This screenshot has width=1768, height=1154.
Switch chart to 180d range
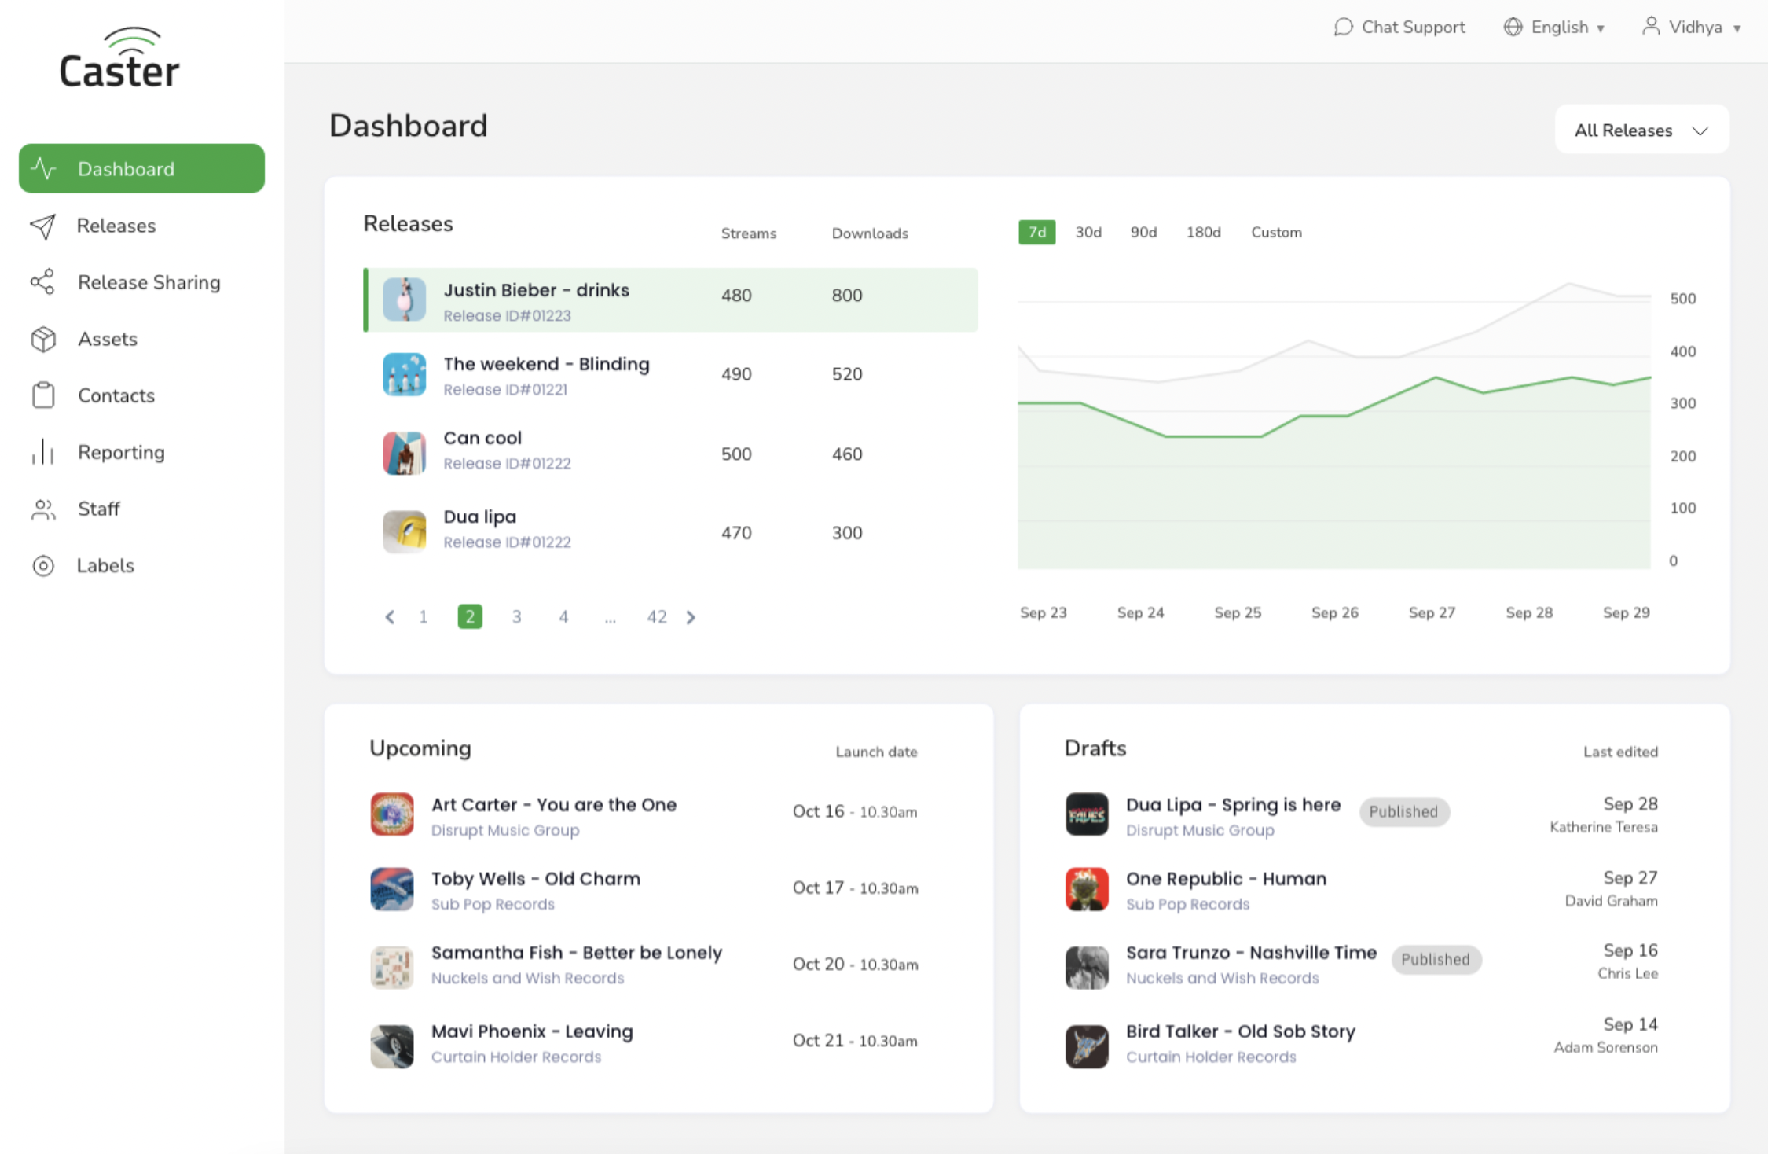click(1203, 232)
